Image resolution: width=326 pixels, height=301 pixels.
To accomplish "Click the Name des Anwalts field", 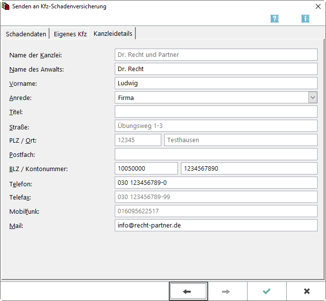I will [x=216, y=69].
